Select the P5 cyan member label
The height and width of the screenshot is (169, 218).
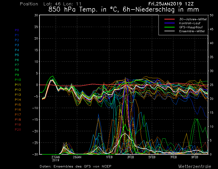pos(17,55)
